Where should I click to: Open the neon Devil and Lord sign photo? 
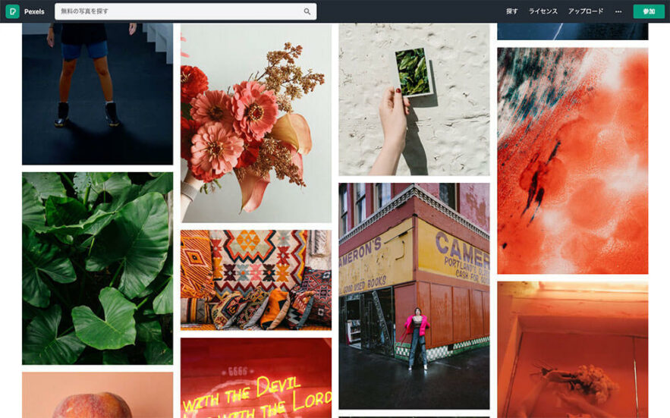[x=256, y=378]
